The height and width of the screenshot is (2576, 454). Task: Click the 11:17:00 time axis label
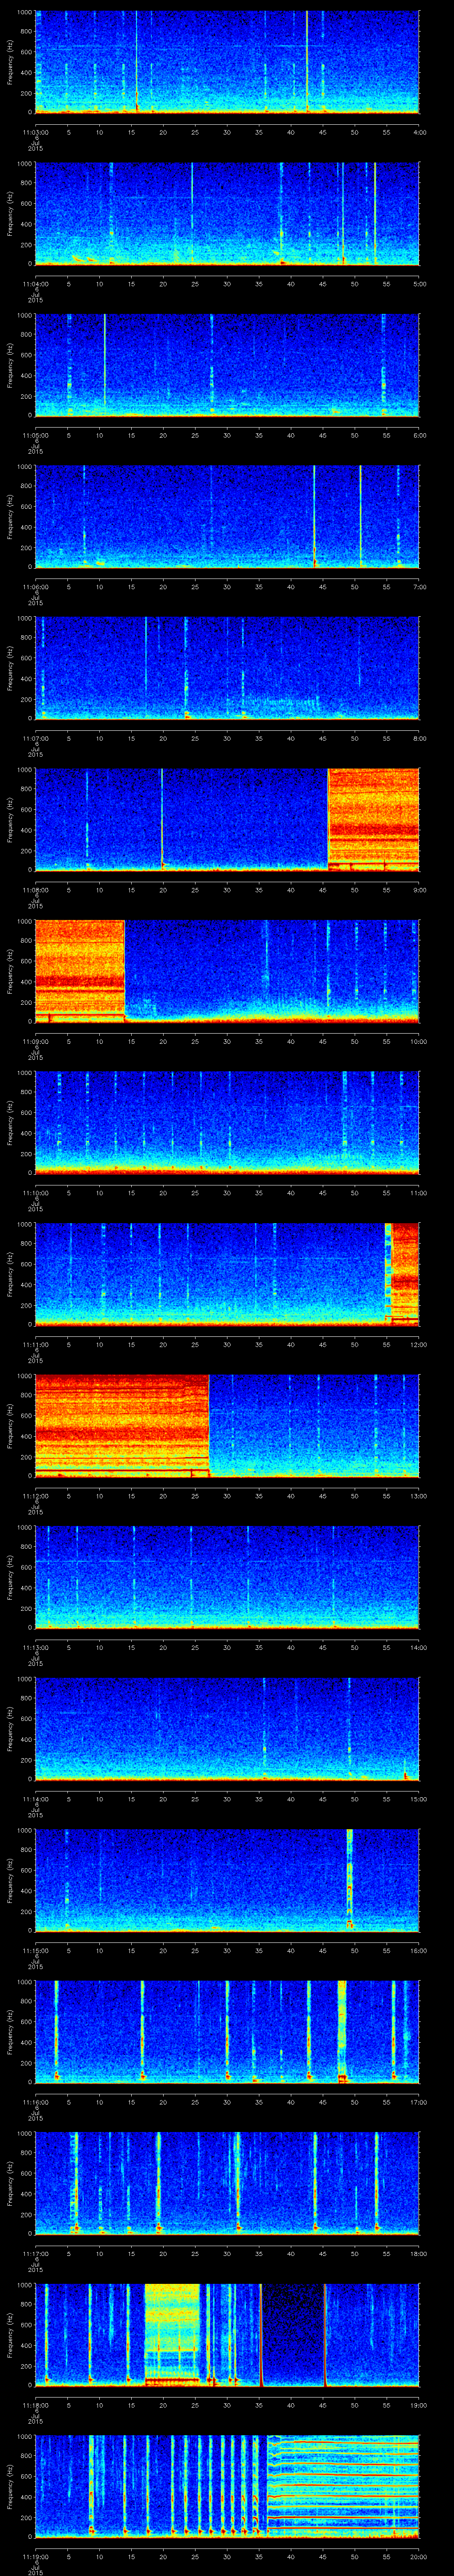click(x=35, y=2253)
